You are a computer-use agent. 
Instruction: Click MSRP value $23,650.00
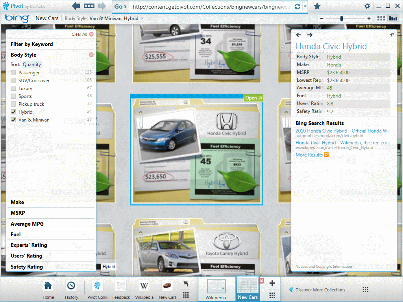coord(338,73)
